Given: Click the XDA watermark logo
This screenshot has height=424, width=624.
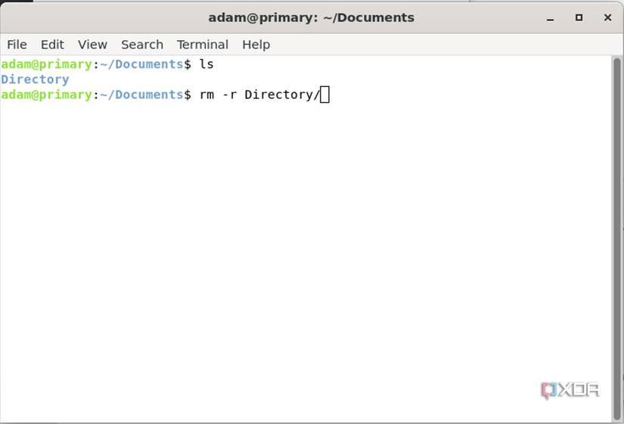Looking at the screenshot, I should (x=570, y=390).
